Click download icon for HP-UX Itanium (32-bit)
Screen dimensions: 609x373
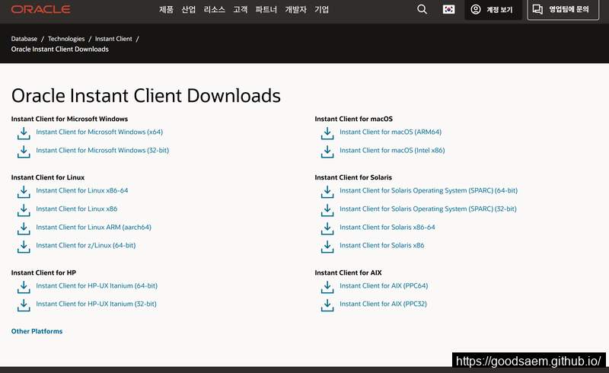tap(24, 305)
